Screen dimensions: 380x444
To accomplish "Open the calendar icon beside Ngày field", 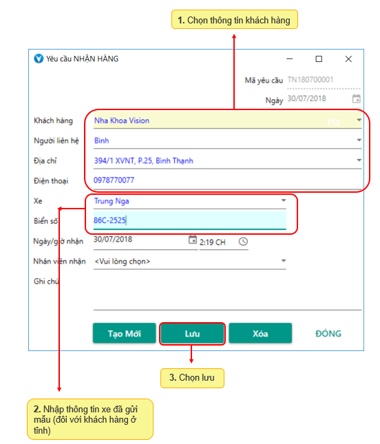I will pyautogui.click(x=356, y=99).
